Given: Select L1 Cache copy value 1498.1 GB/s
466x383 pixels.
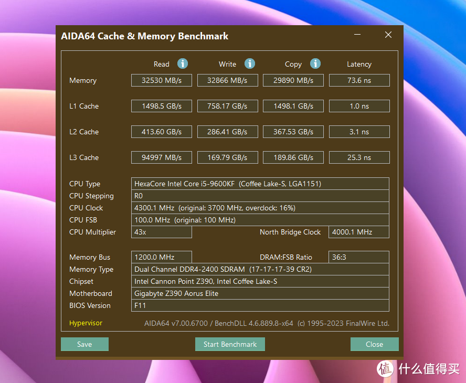Looking at the screenshot, I should 293,106.
